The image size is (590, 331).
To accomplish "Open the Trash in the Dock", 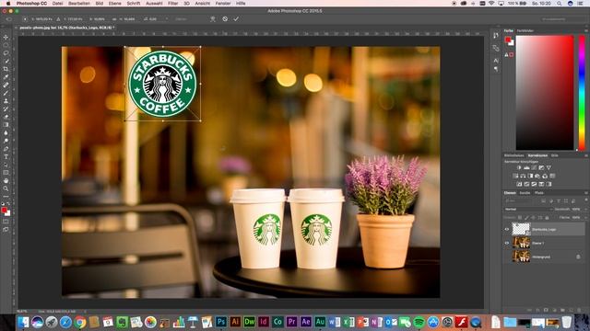I will click(566, 322).
